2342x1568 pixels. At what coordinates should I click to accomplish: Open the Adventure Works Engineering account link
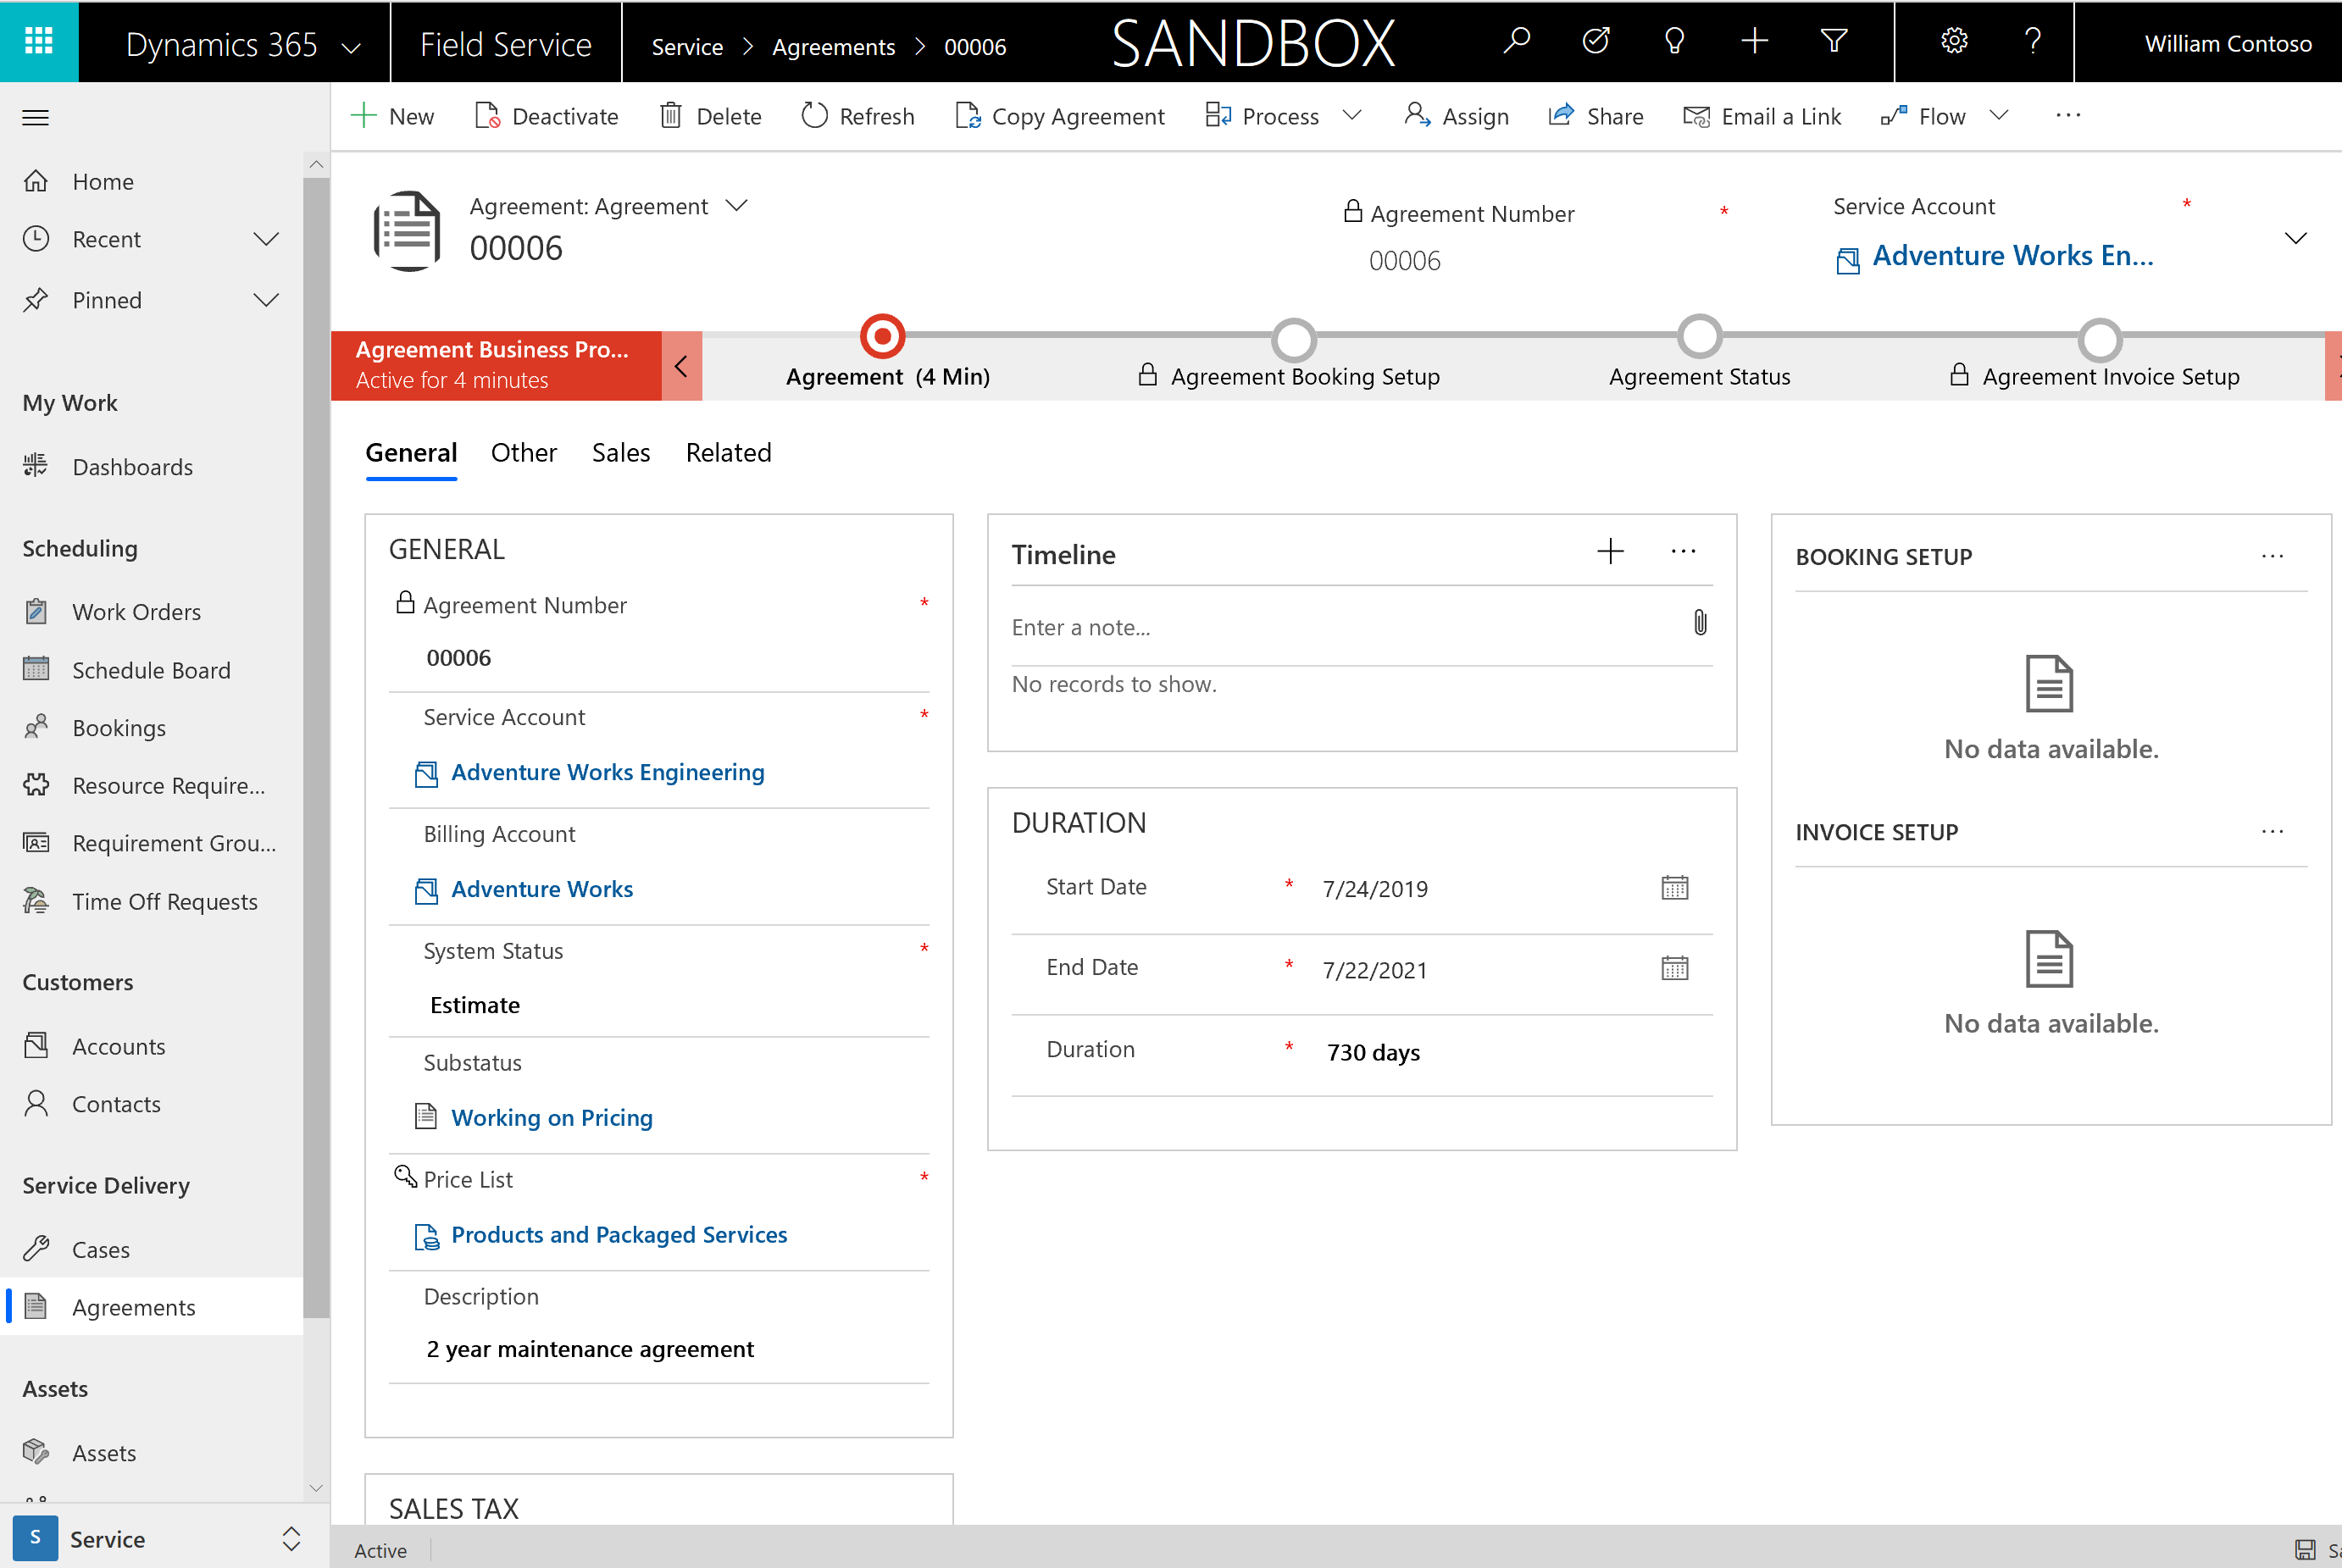(606, 772)
